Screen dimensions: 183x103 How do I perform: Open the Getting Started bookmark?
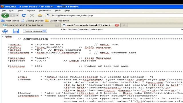tap(32, 21)
